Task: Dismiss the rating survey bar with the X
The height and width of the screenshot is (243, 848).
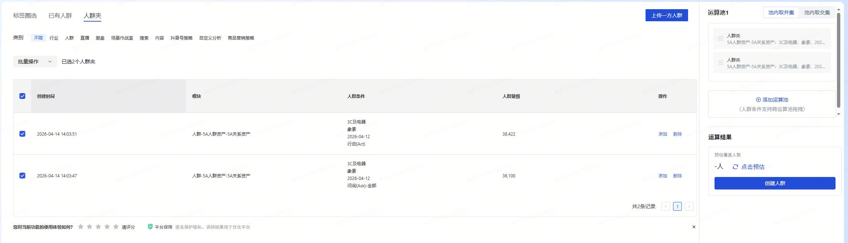Action: [694, 227]
